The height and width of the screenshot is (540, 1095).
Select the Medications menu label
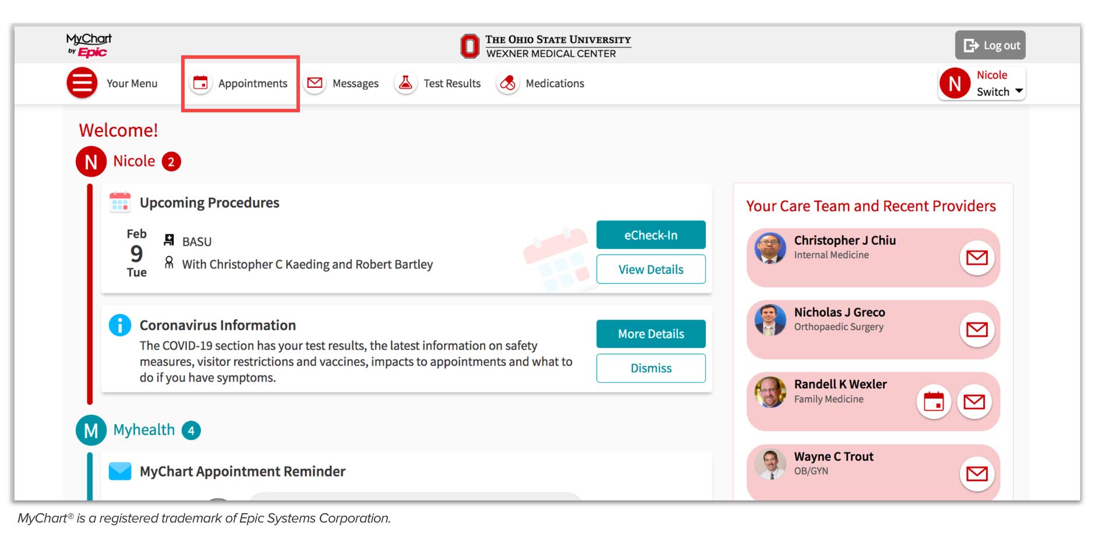tap(554, 83)
